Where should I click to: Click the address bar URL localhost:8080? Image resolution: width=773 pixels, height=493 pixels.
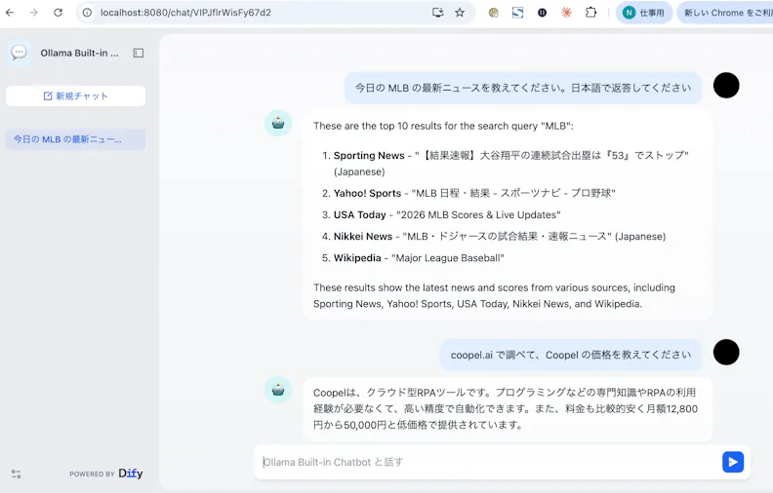[185, 13]
